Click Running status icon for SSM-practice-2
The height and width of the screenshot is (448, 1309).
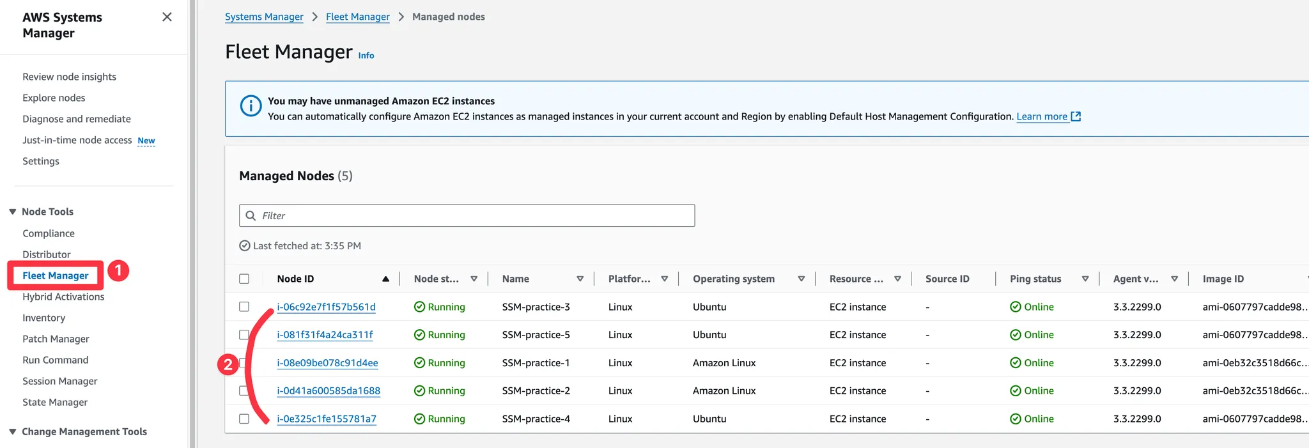point(419,391)
